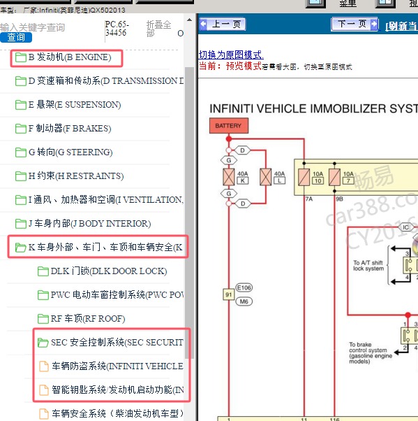Click folder icon beside RF ROOF
This screenshot has height=421, width=418.
click(x=43, y=319)
